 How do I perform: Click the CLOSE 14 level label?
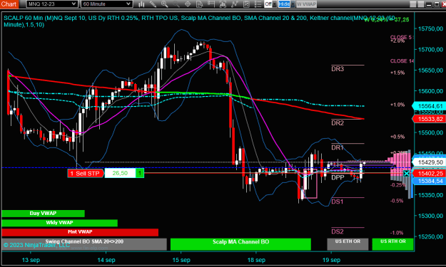pos(402,61)
